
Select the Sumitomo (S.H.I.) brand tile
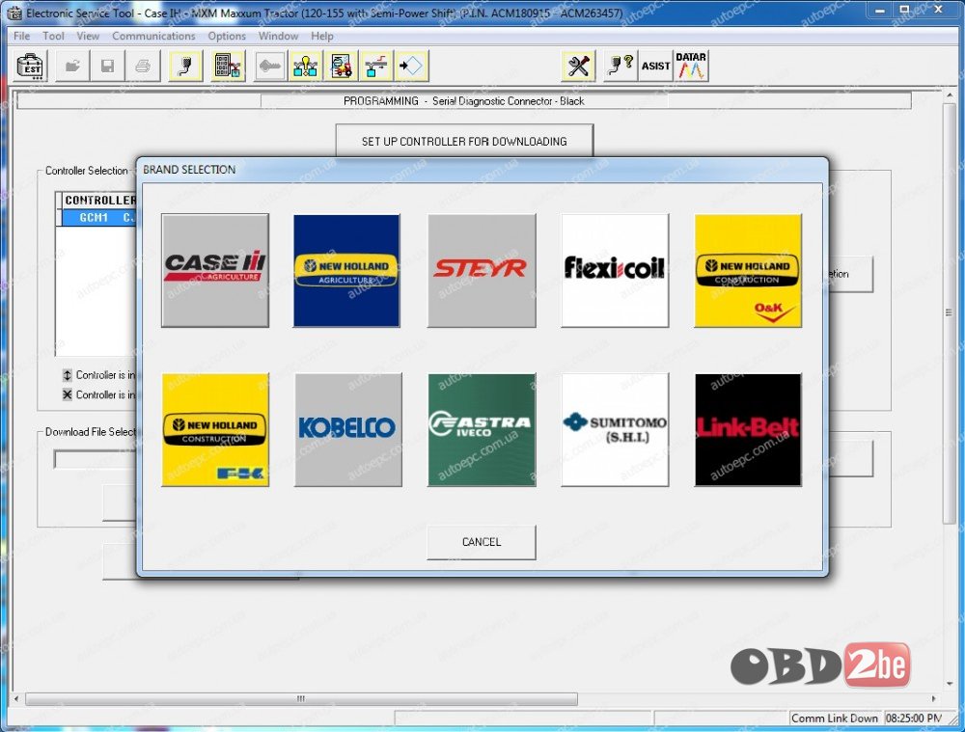click(615, 429)
